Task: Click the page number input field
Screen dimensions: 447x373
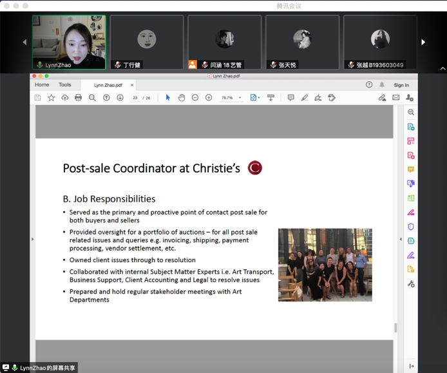Action: pos(135,98)
